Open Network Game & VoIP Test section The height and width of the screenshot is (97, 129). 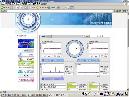(x=88, y=60)
